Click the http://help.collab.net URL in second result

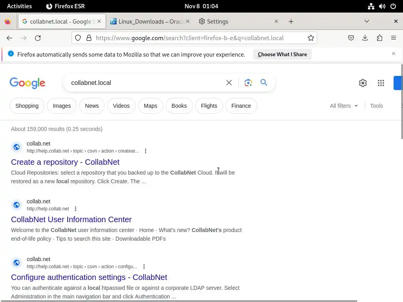(48, 209)
